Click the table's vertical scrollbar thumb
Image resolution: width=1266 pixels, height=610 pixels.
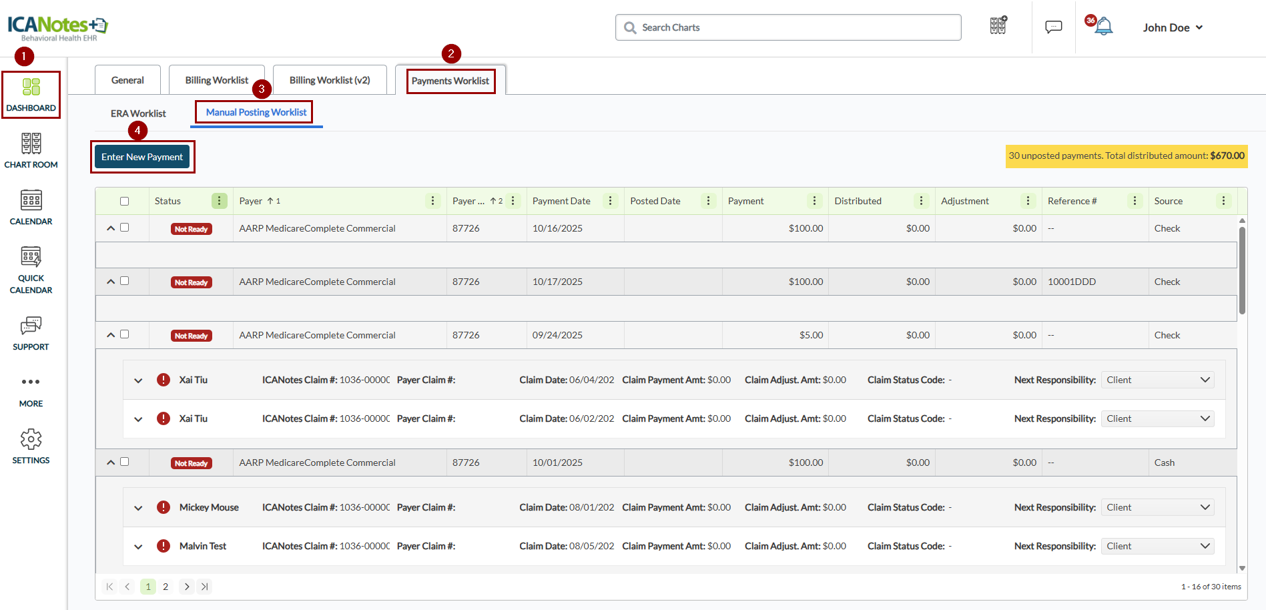(x=1241, y=270)
